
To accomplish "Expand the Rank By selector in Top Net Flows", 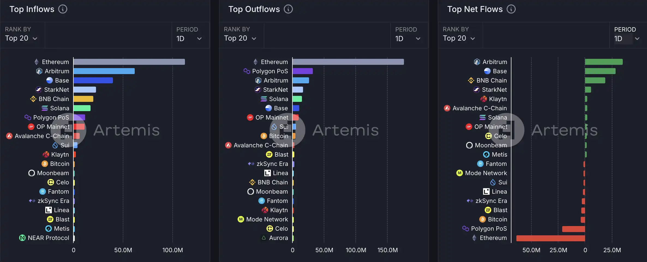I will point(459,38).
